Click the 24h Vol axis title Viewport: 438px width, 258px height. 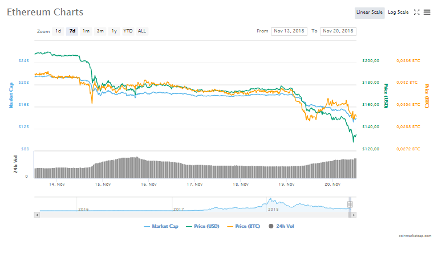click(x=15, y=164)
